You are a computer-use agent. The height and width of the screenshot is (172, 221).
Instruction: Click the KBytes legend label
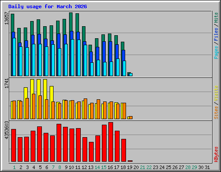216,154
